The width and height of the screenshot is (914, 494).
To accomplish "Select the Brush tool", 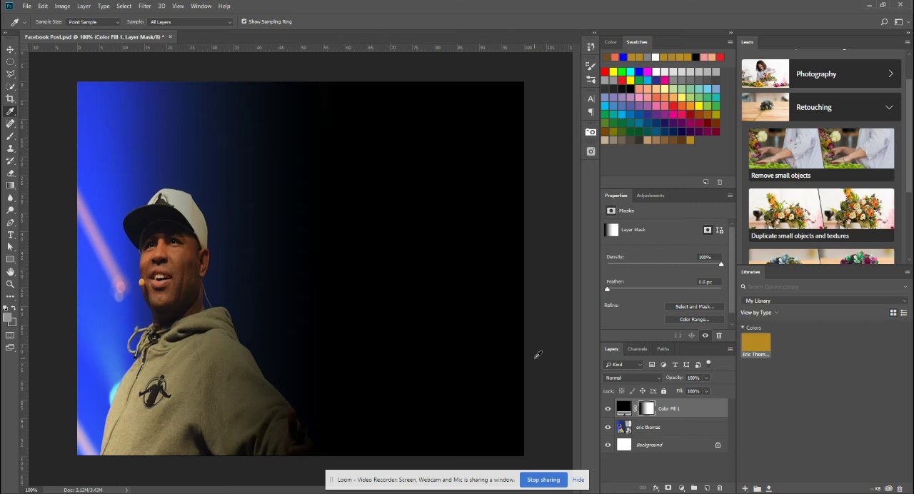I will 10,136.
